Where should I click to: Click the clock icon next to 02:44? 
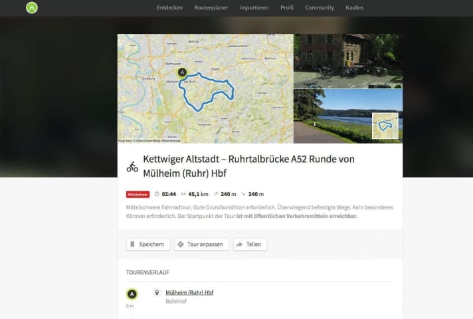157,194
